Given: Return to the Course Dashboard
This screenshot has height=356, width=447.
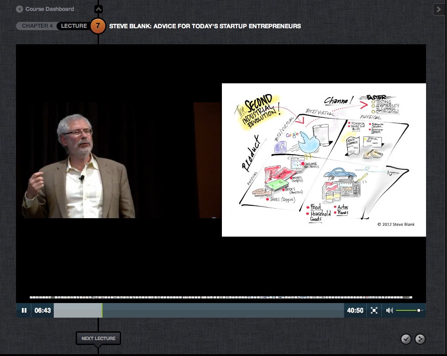Looking at the screenshot, I should (49, 9).
